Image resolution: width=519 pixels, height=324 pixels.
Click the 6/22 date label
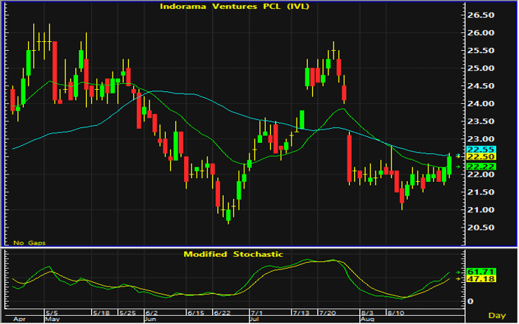coord(222,313)
